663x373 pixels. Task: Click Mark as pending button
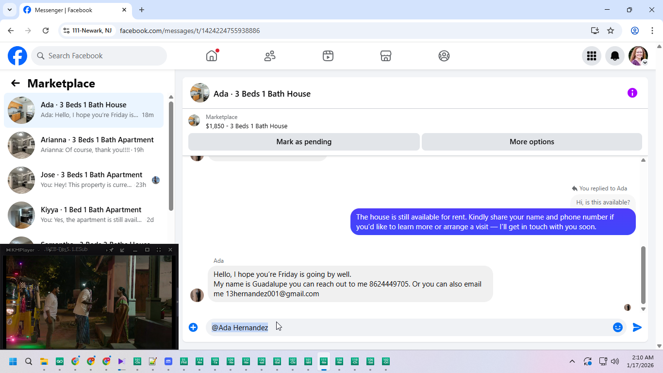(304, 142)
